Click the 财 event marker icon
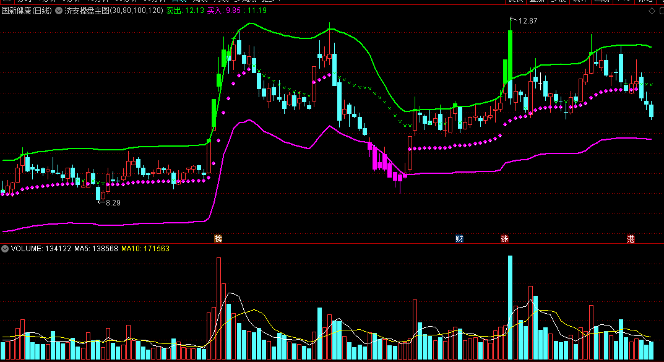Image resolution: width=664 pixels, height=362 pixels. pos(459,238)
